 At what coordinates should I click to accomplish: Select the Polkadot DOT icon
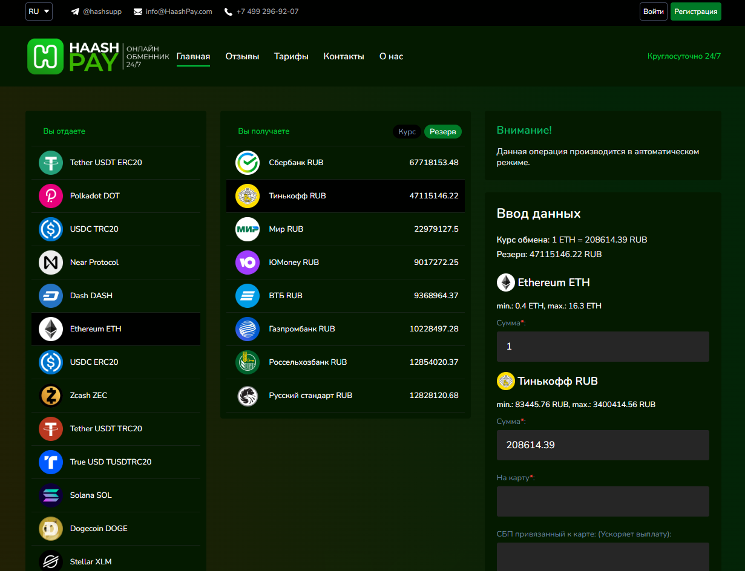point(51,196)
